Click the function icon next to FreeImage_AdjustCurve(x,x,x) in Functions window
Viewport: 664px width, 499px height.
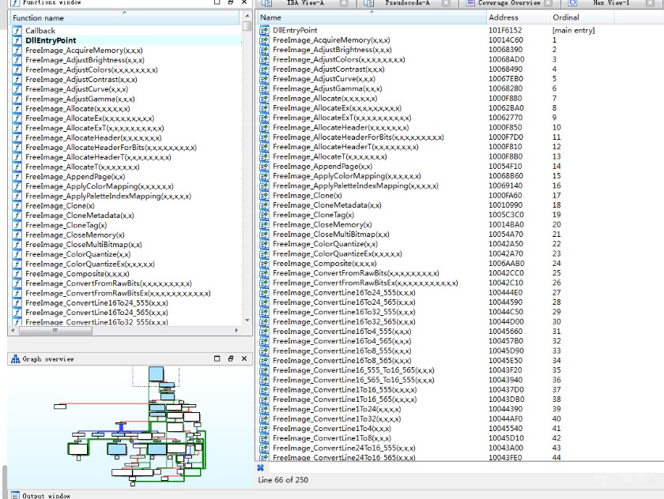click(x=17, y=89)
